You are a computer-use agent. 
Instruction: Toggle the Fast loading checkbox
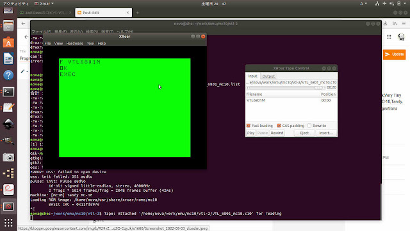click(249, 126)
